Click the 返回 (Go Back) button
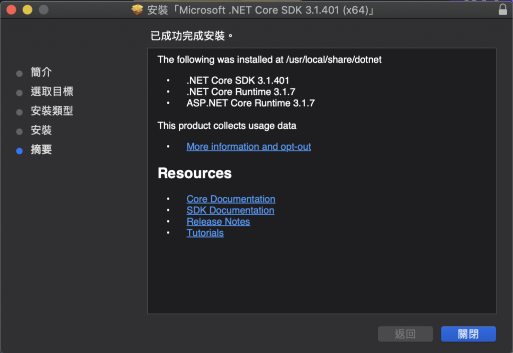This screenshot has width=513, height=353. point(405,333)
